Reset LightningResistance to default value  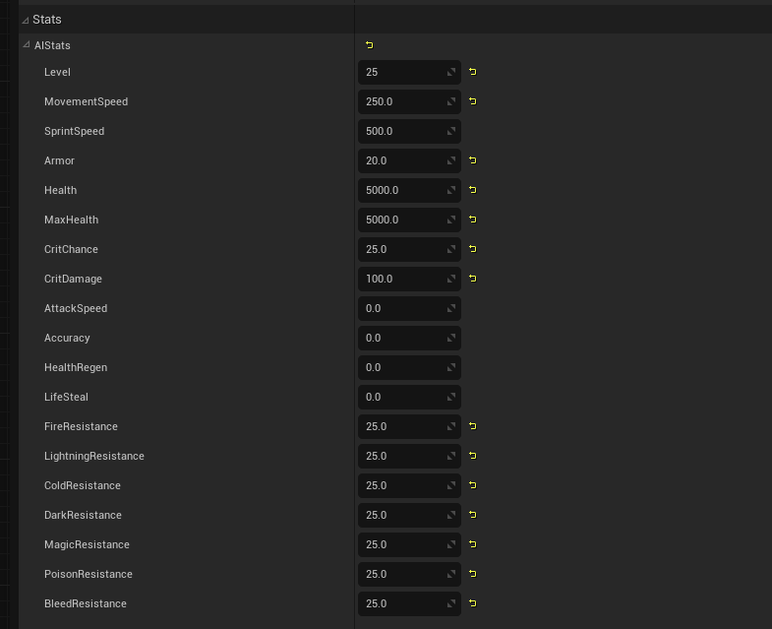[473, 456]
